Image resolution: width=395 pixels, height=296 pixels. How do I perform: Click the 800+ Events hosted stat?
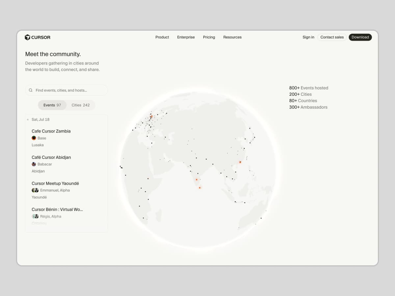click(309, 88)
